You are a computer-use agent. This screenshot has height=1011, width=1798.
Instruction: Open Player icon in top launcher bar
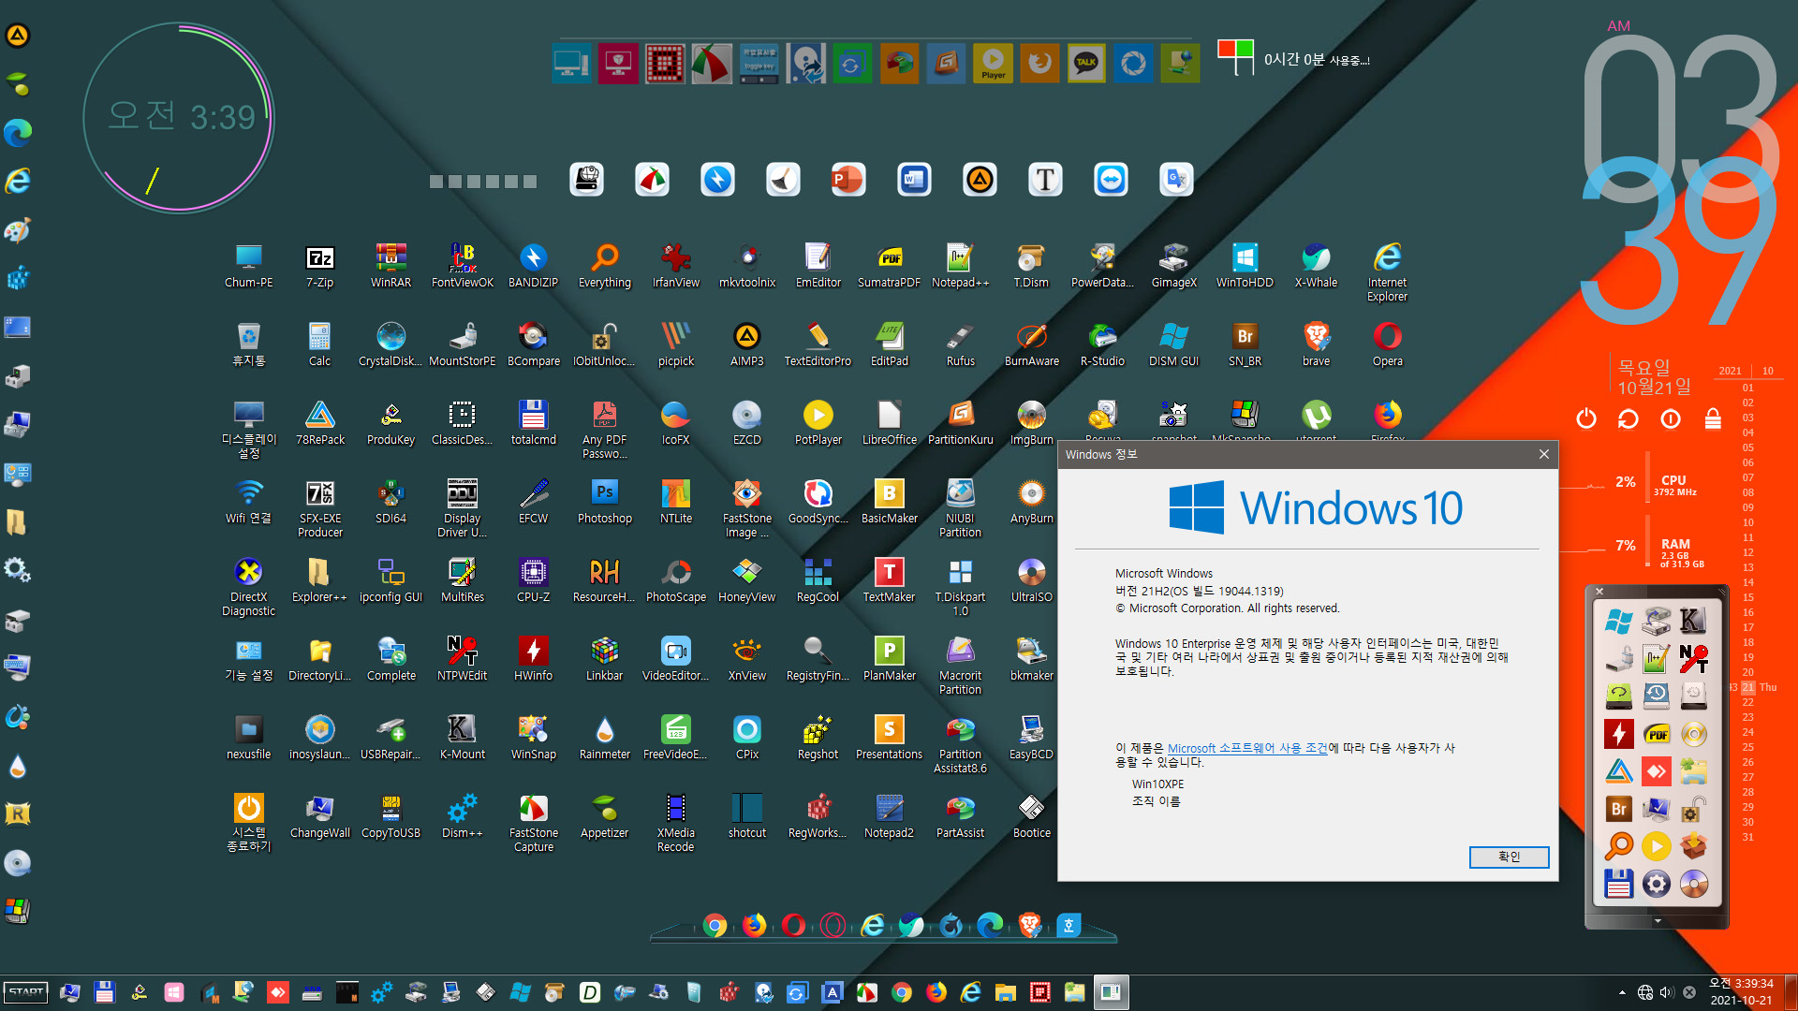click(993, 63)
